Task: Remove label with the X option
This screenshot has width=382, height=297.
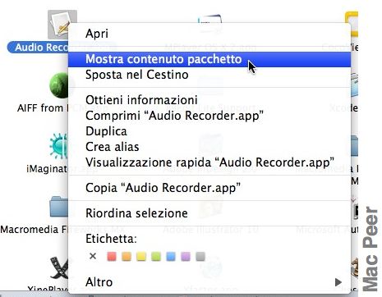Action: coord(93,256)
